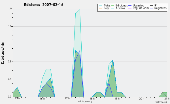Viewport: 170px width, 104px height.
Task: Click the small crossed area near 21 h
Action: pyautogui.click(x=163, y=95)
